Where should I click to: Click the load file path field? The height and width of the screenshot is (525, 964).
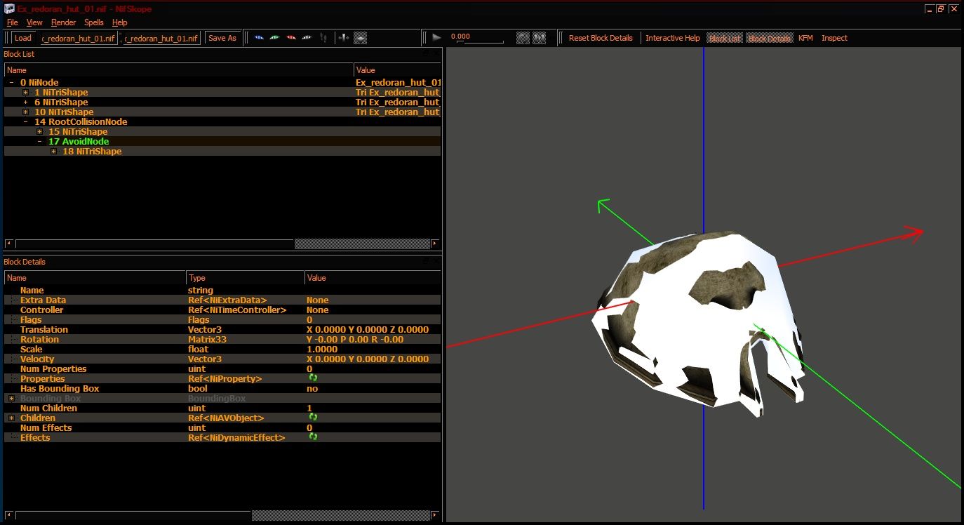click(79, 38)
